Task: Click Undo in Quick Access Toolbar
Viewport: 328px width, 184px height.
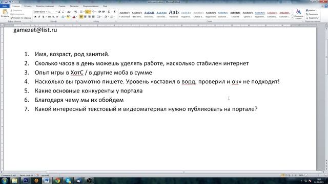Action: (9, 2)
